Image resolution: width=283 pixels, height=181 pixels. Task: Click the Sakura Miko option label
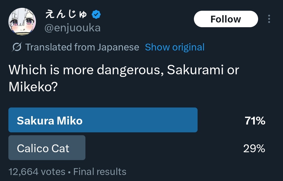pos(50,121)
